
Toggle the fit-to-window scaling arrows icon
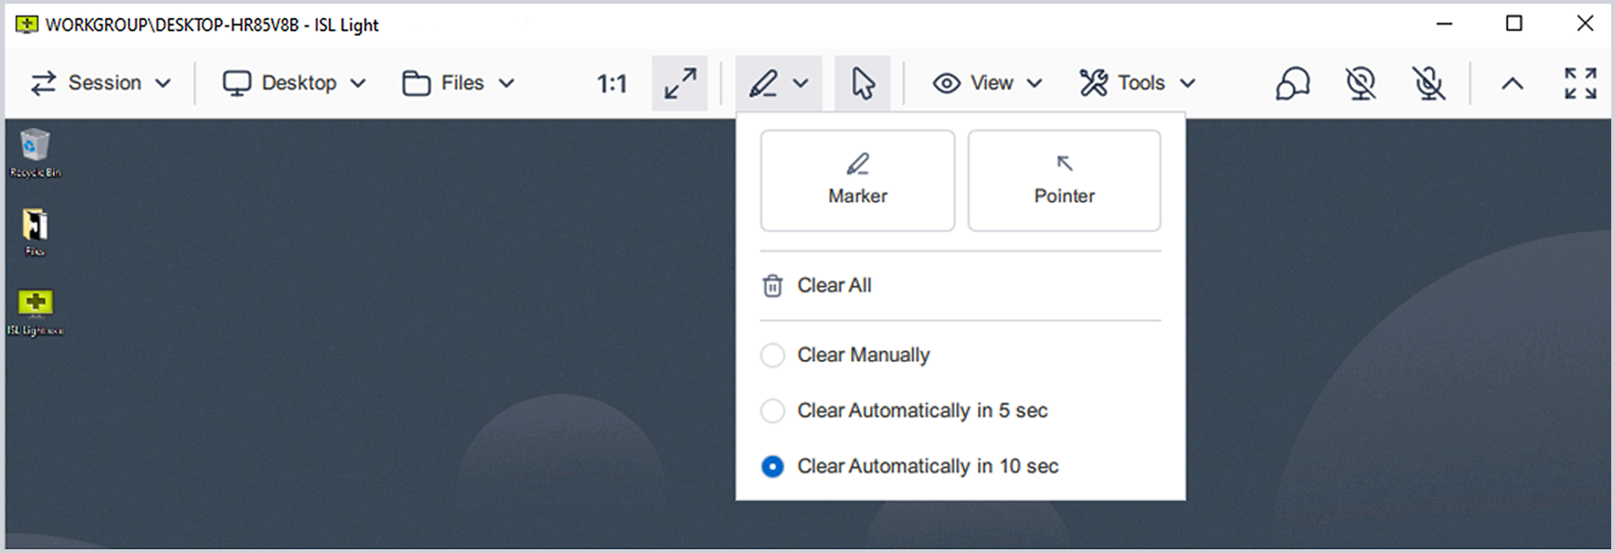[x=680, y=83]
